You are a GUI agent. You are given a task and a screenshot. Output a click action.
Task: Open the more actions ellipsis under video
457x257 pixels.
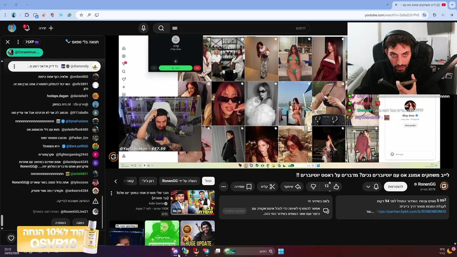coord(224,186)
